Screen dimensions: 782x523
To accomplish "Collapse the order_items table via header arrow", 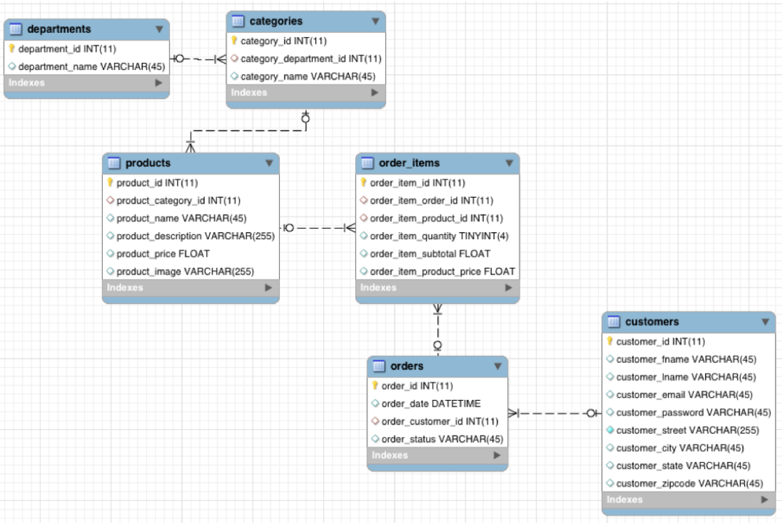I will pos(509,163).
